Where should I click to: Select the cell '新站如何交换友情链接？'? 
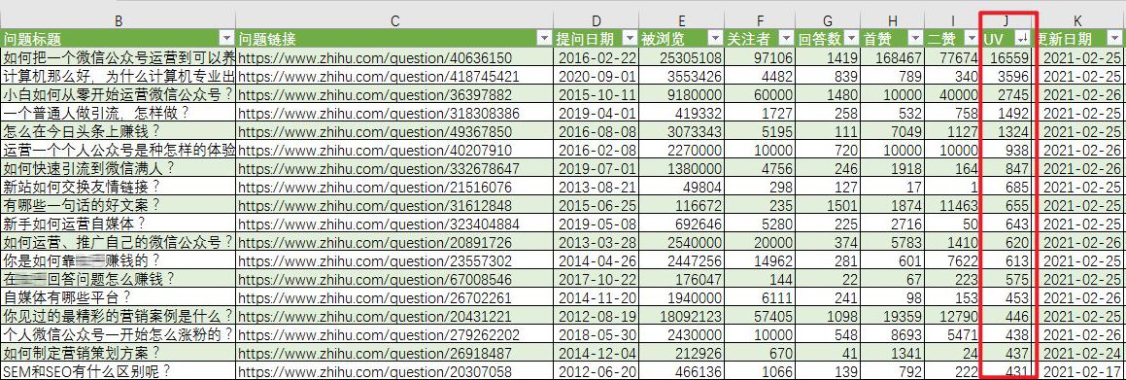(x=118, y=188)
